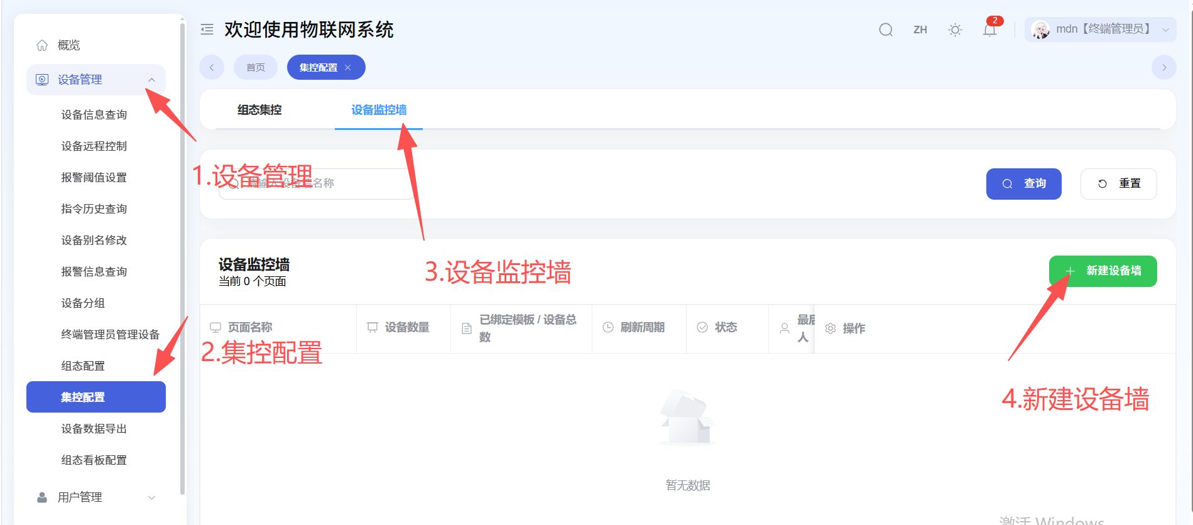Click the 查询 search button
1193x525 pixels.
(1024, 184)
